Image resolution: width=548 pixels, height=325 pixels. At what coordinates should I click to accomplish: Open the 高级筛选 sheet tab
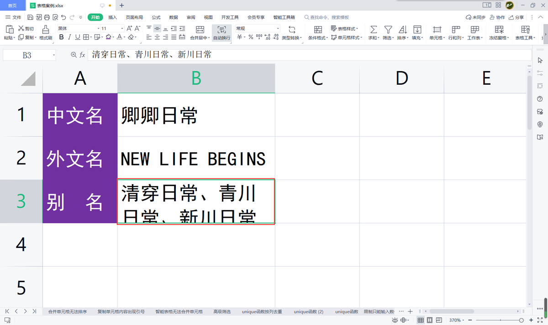[x=222, y=312]
